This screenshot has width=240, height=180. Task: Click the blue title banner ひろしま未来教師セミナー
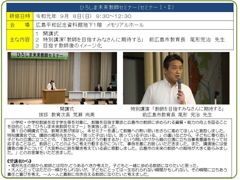click(120, 7)
